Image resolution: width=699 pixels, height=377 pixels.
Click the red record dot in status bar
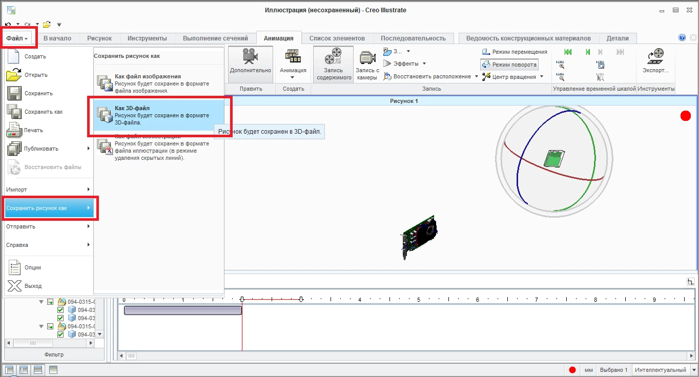[572, 370]
